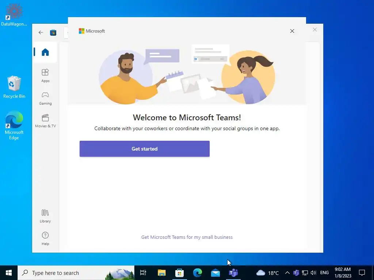Select the DataWagon desktop shortcut
The width and height of the screenshot is (374, 280).
click(14, 15)
